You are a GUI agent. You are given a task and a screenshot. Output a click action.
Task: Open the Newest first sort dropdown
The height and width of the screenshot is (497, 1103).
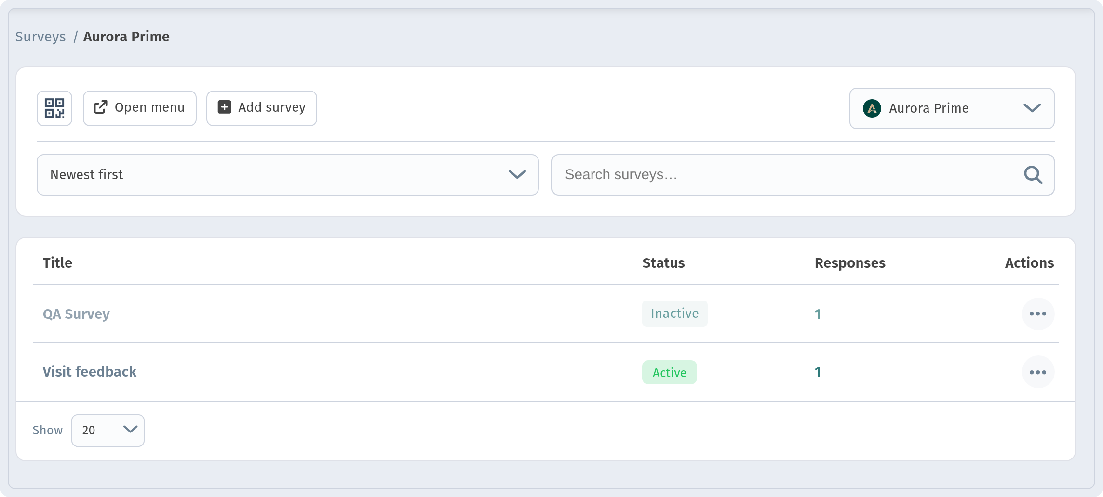click(288, 175)
